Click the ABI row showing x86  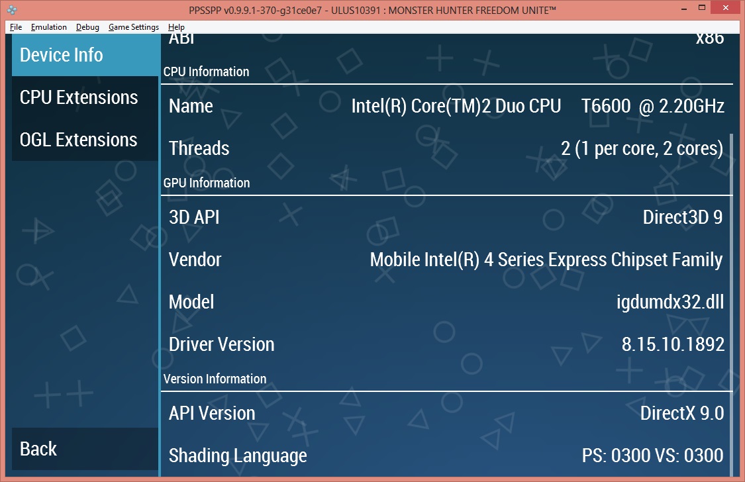point(446,41)
